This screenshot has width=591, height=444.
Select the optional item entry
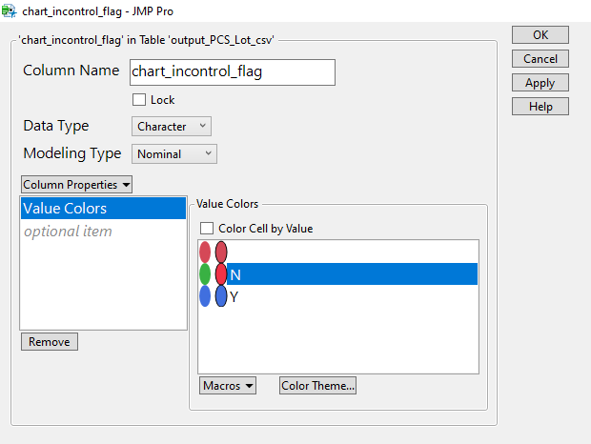tap(68, 232)
